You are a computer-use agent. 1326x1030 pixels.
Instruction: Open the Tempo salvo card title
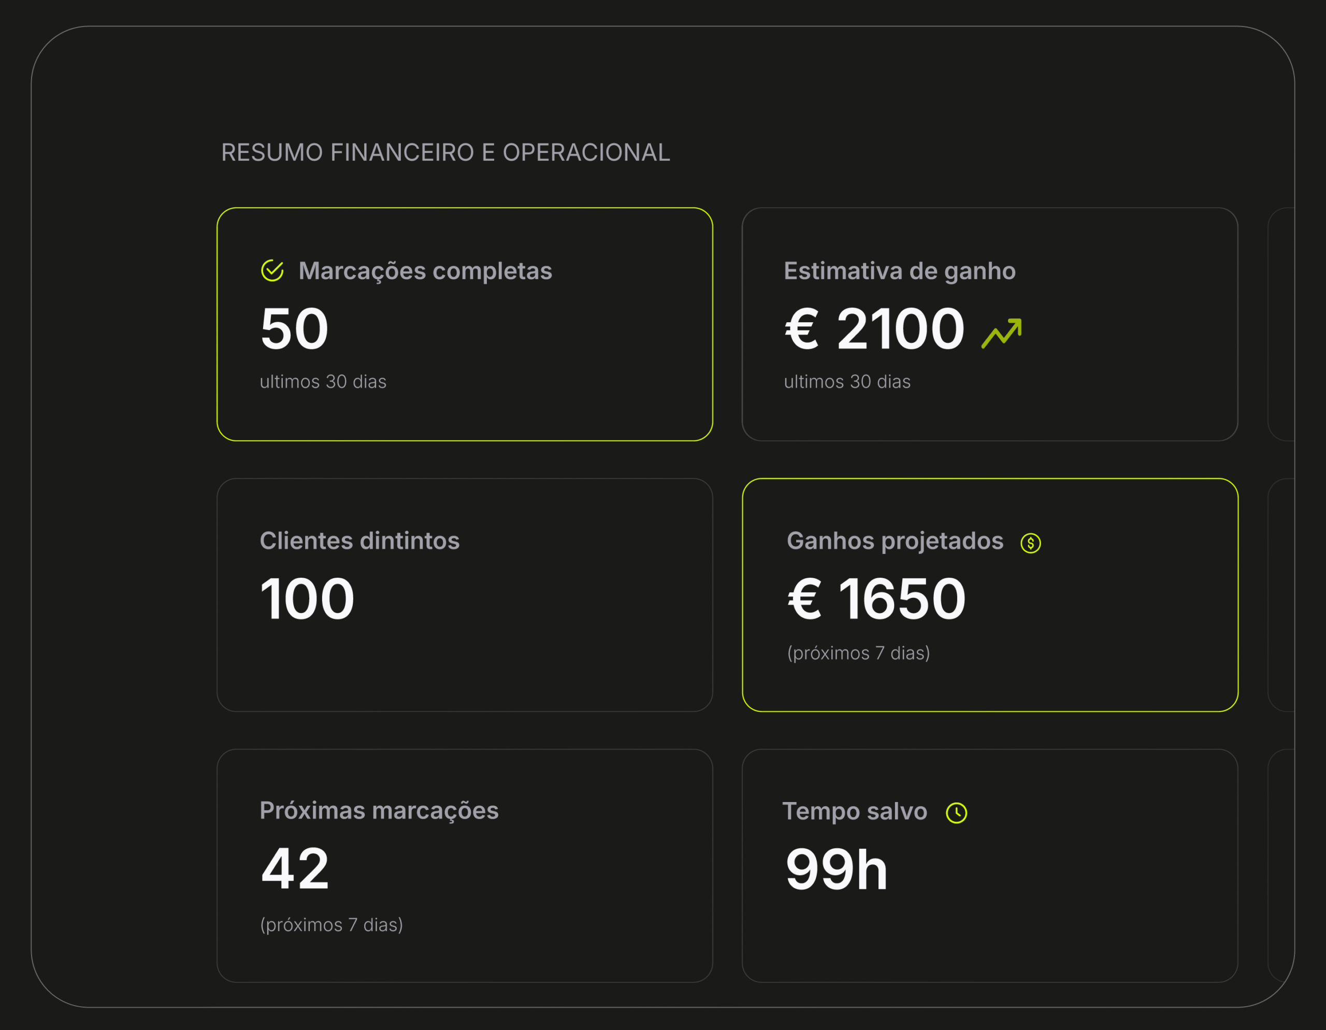[x=854, y=811]
